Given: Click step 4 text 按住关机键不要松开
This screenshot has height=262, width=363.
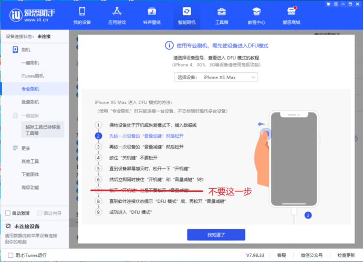Looking at the screenshot, I should [x=133, y=158].
